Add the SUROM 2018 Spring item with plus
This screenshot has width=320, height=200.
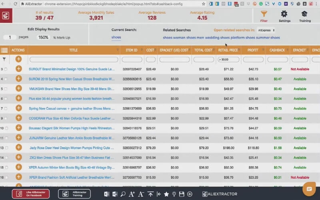coord(18,79)
